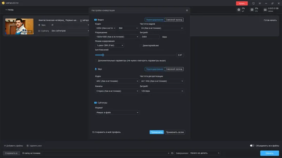The width and height of the screenshot is (282, 158).
Task: Click the delete all trash icon
Action: click(x=27, y=145)
